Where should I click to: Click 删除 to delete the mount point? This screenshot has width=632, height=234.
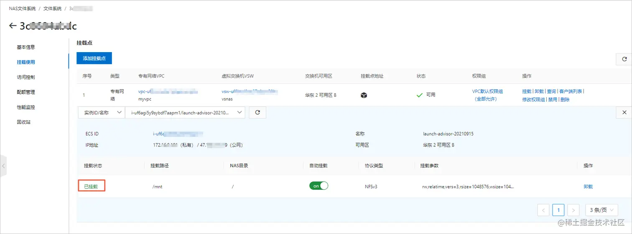coord(565,99)
